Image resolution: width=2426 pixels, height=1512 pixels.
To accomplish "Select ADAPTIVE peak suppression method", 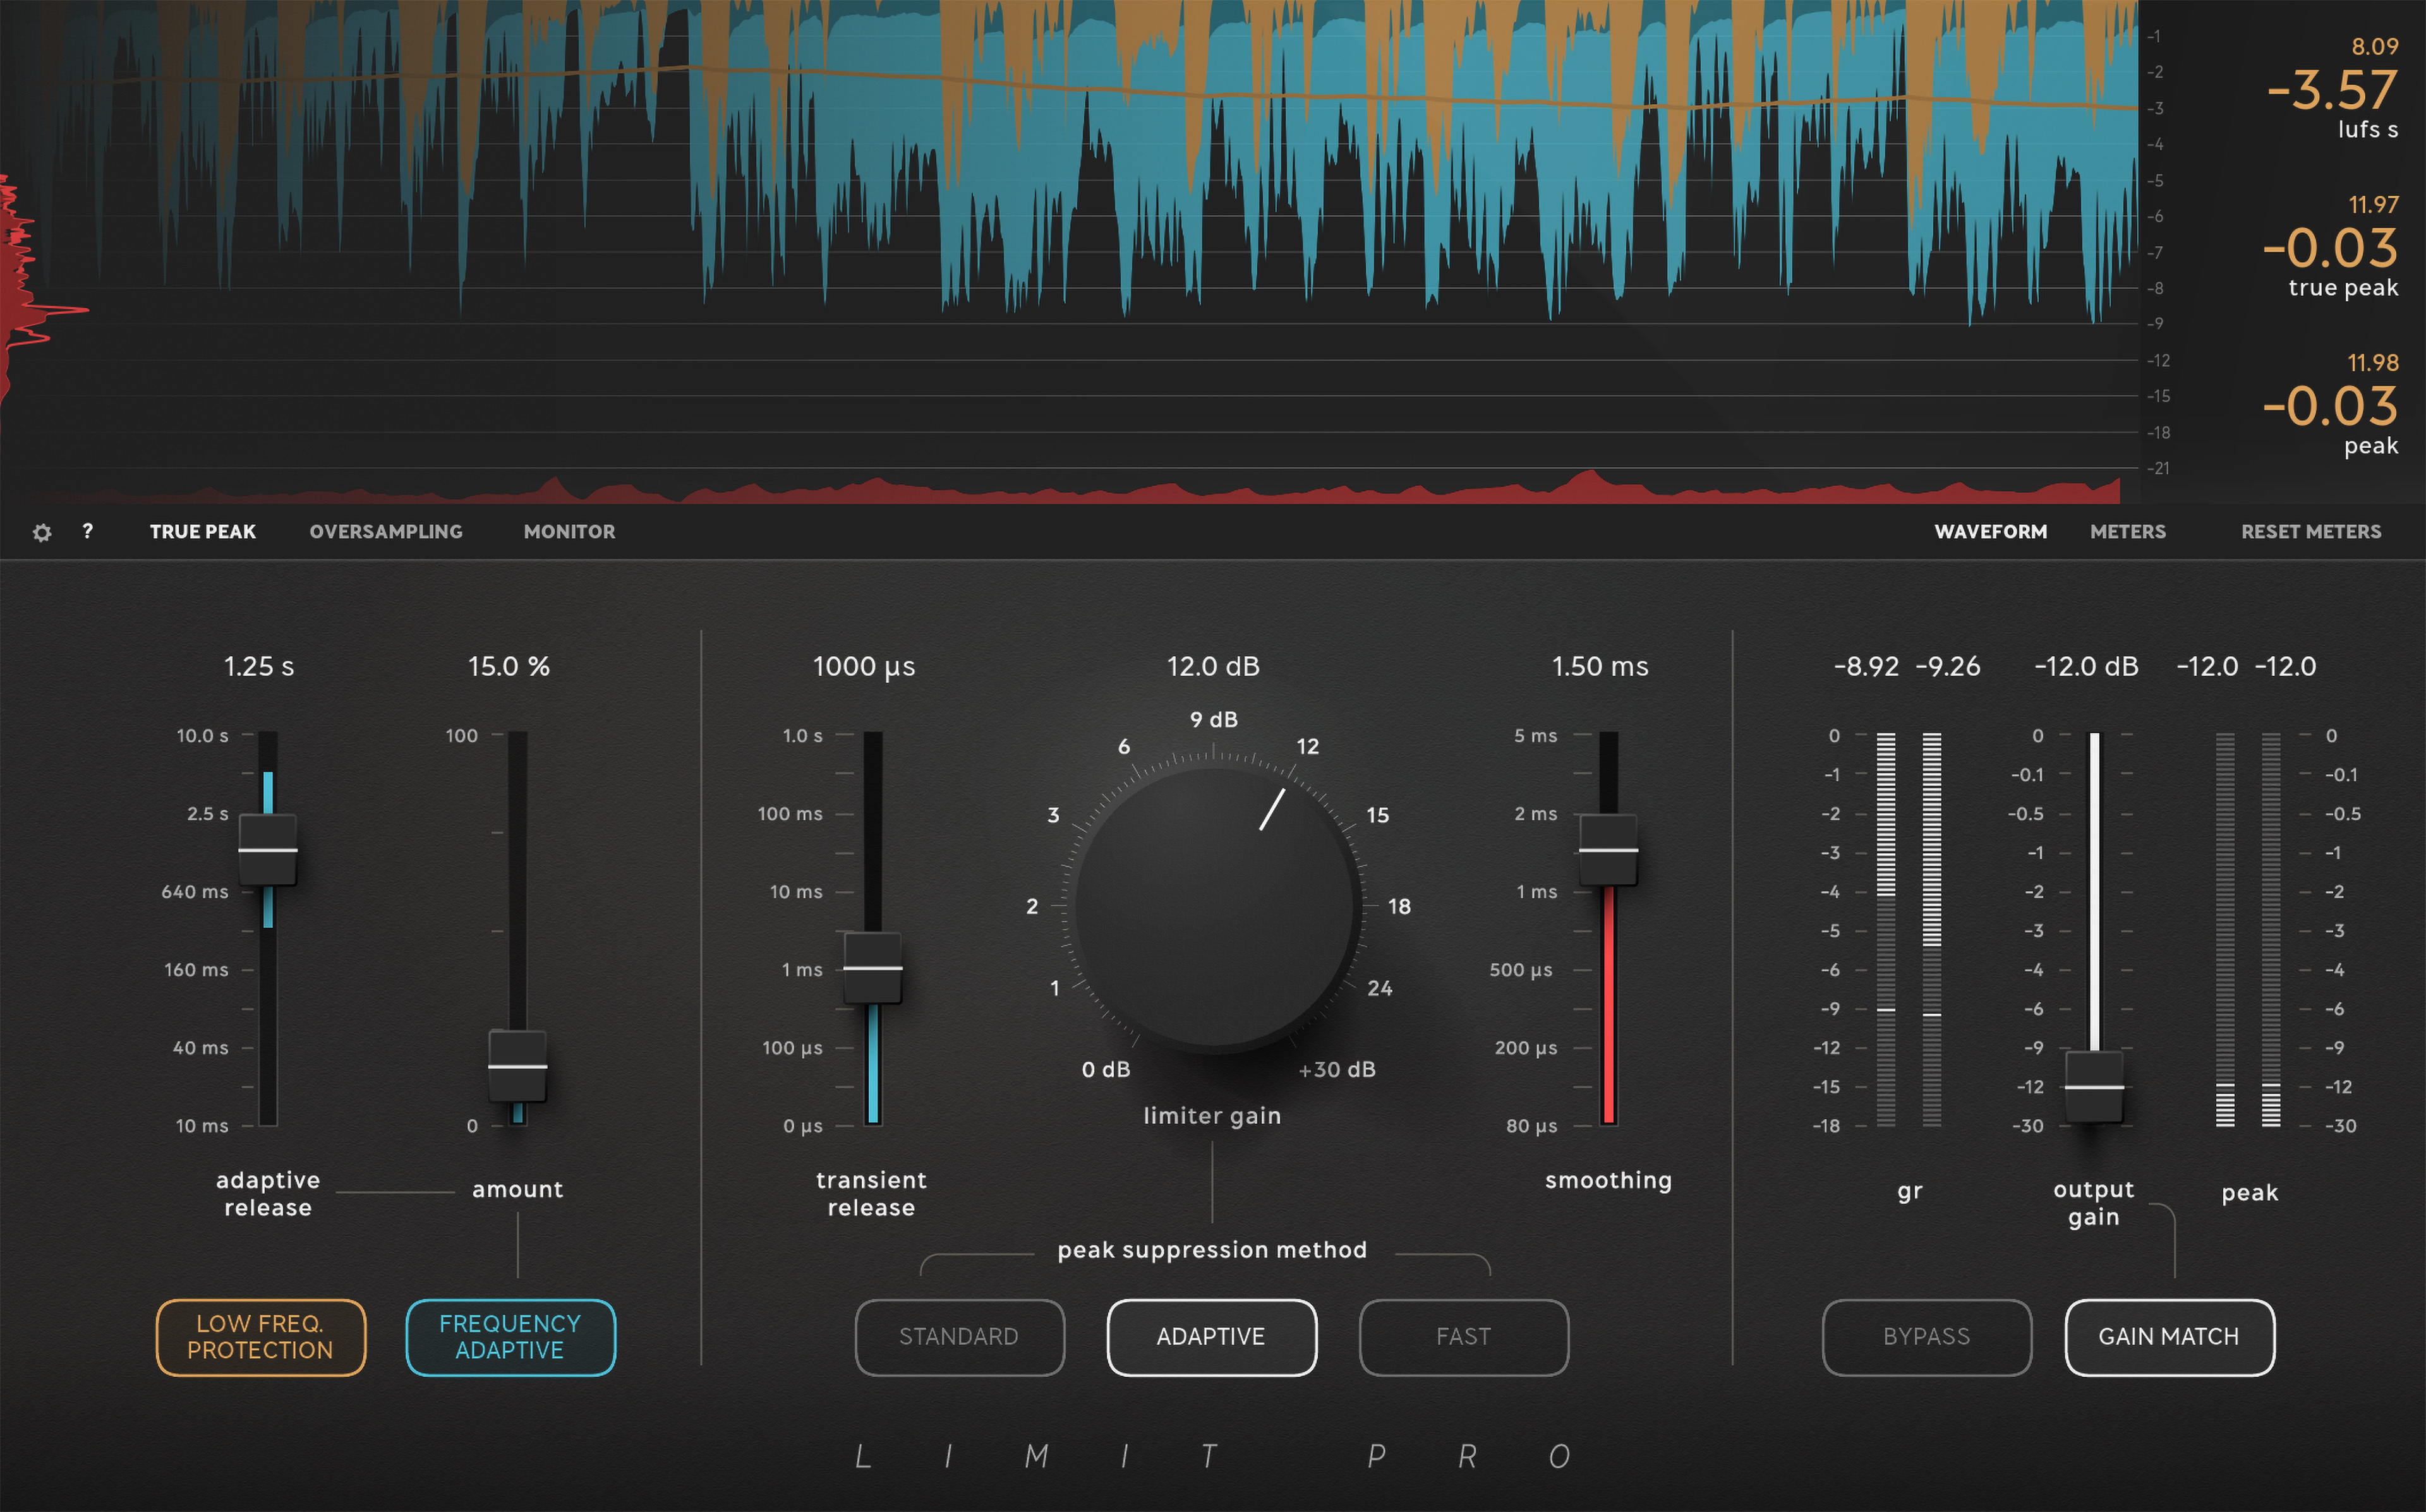I will coord(1211,1337).
